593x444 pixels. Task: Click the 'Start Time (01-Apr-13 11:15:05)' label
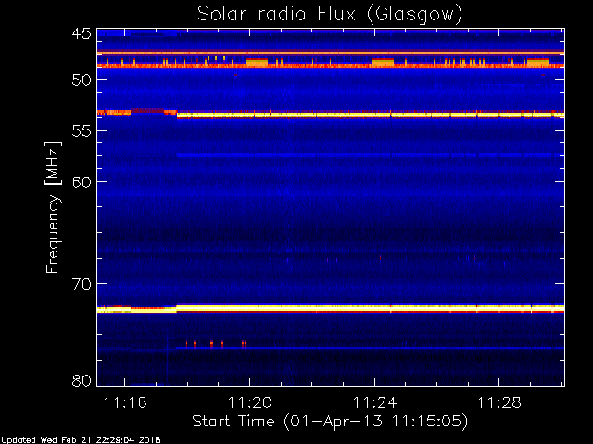pyautogui.click(x=330, y=422)
